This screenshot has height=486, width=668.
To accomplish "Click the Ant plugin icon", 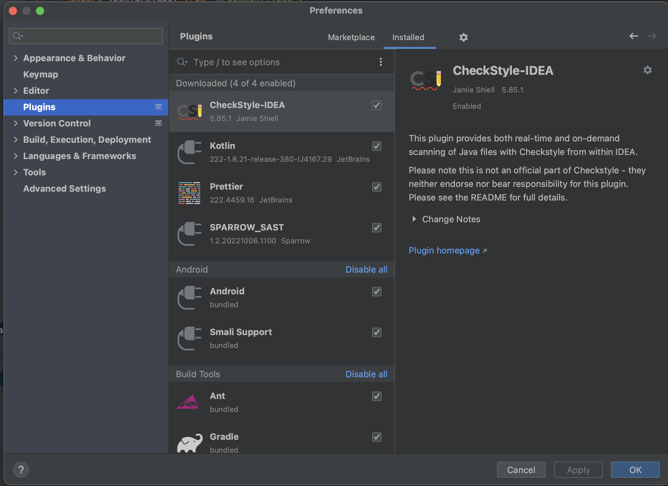I will coord(189,402).
